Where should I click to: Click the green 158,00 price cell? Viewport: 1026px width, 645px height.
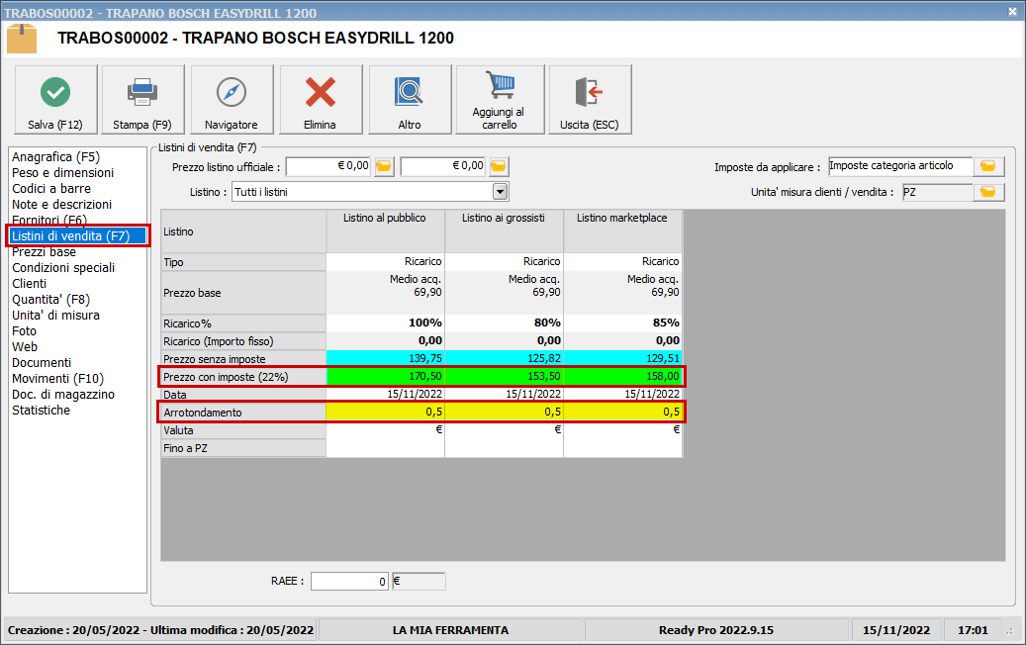click(x=622, y=377)
